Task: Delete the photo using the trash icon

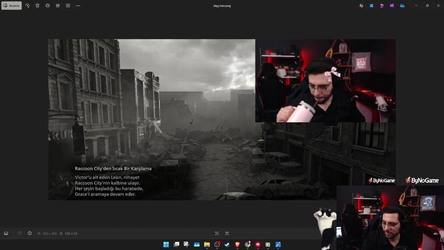Action: [37, 6]
